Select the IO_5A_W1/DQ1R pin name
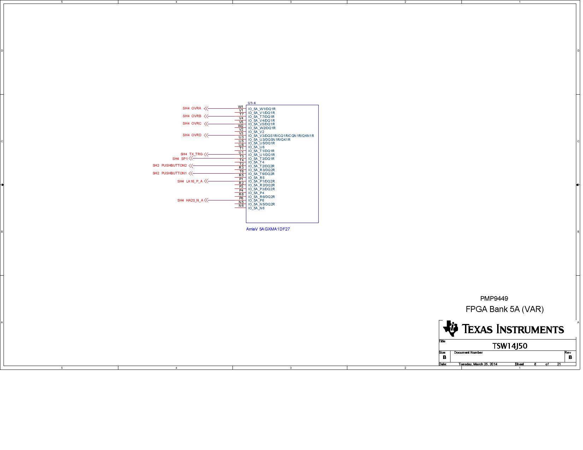583x450 pixels. [261, 109]
